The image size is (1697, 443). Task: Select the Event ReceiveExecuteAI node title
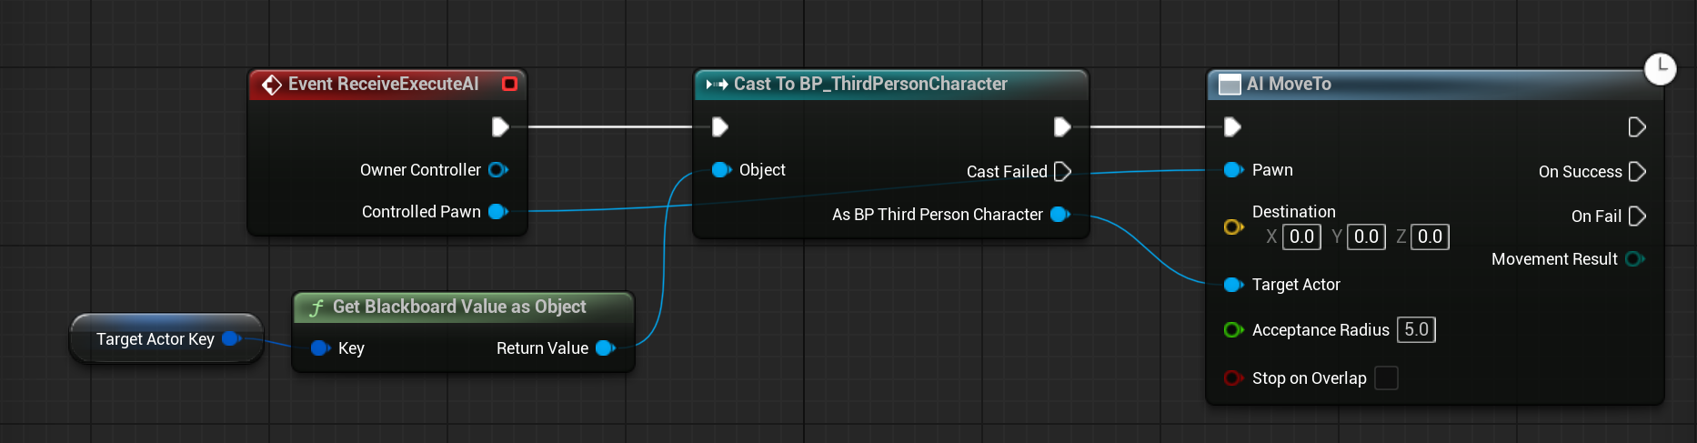coord(383,84)
